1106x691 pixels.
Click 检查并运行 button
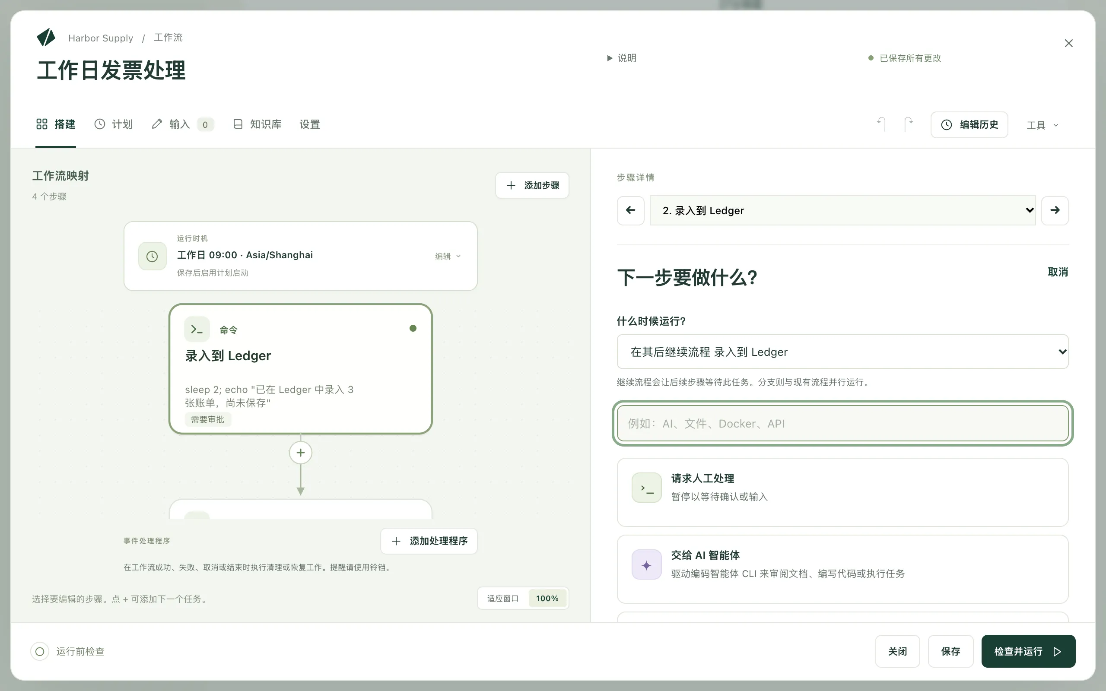tap(1028, 651)
